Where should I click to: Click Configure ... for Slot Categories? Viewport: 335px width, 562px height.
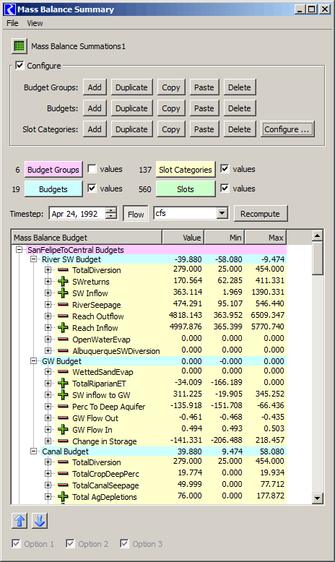click(287, 129)
